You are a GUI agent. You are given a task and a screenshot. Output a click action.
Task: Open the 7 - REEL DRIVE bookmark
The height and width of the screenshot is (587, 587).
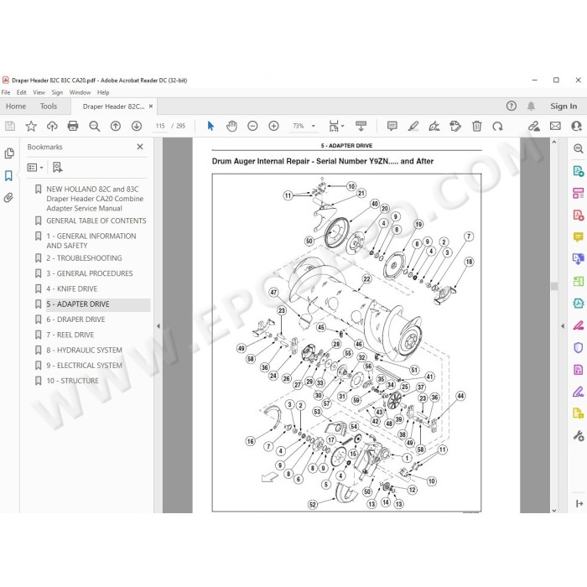(70, 335)
